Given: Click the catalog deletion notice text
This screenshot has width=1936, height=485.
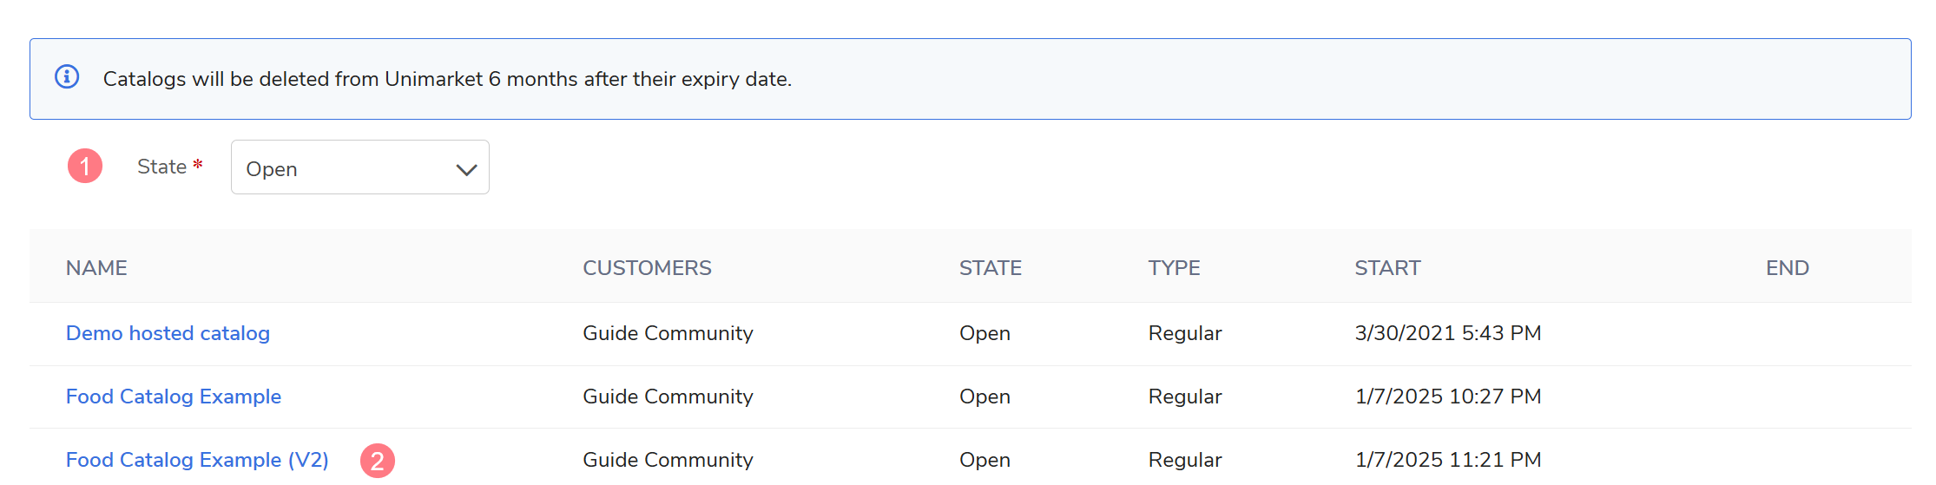Looking at the screenshot, I should point(447,79).
